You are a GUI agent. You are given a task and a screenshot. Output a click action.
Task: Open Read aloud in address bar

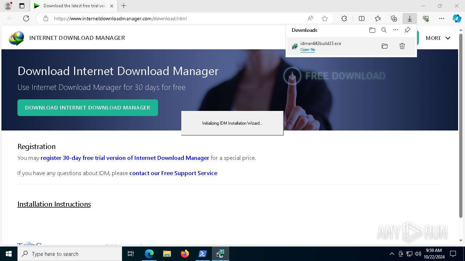[310, 18]
